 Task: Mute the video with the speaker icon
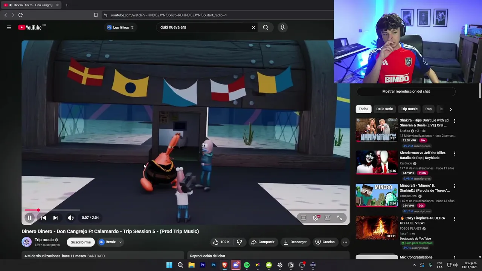point(71,218)
